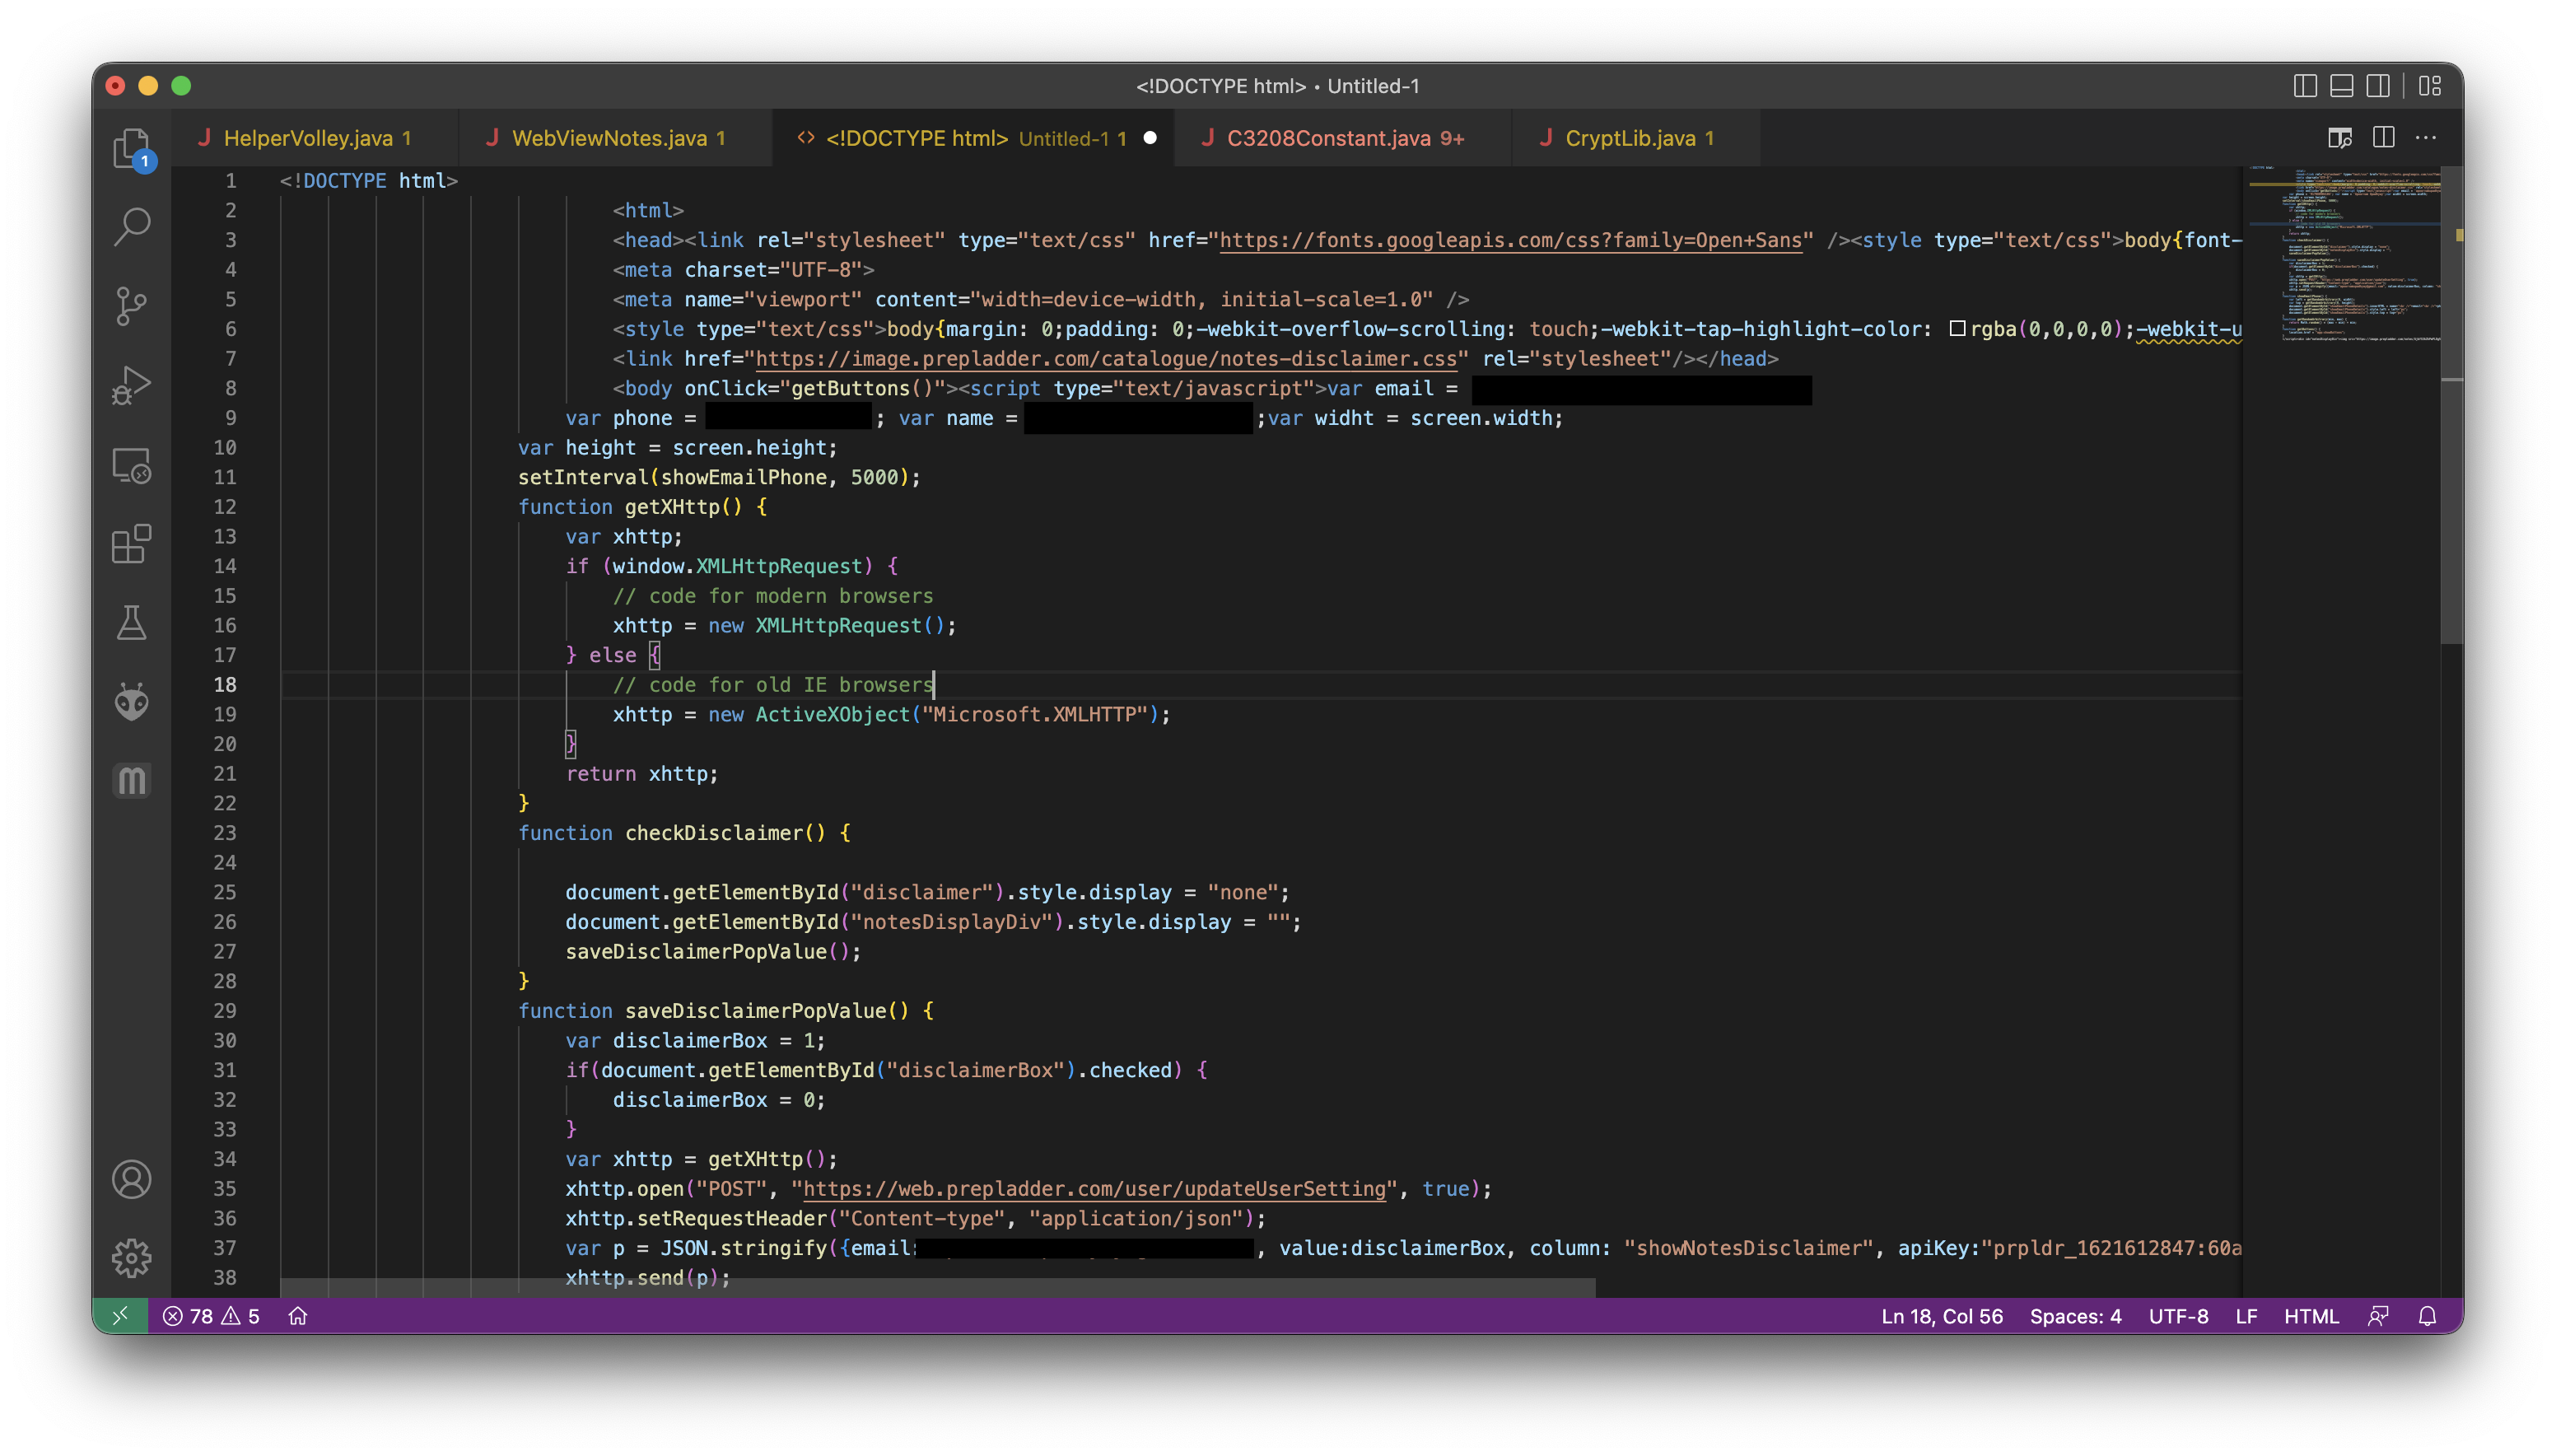Toggle the primary side bar layout
This screenshot has height=1456, width=2556.
point(2304,86)
